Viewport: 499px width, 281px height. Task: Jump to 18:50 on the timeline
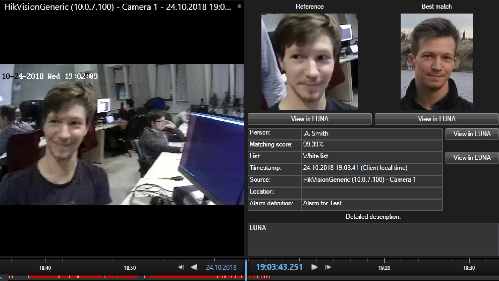point(130,268)
